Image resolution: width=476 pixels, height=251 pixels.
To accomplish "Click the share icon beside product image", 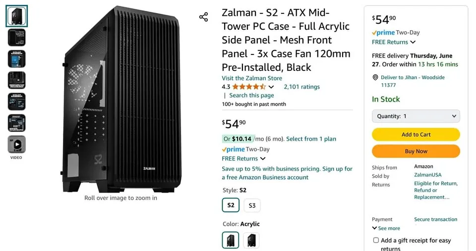I will point(203,17).
